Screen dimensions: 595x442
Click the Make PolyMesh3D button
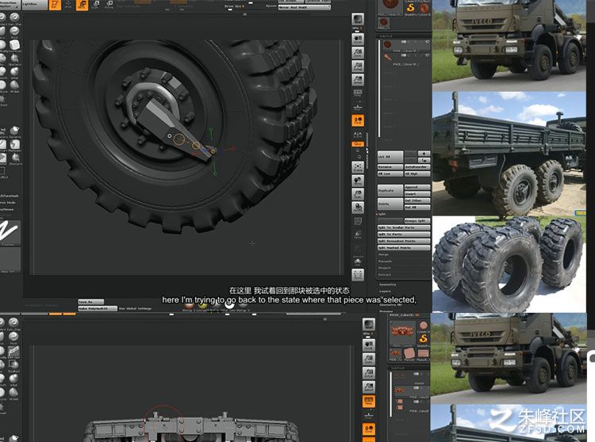click(98, 309)
